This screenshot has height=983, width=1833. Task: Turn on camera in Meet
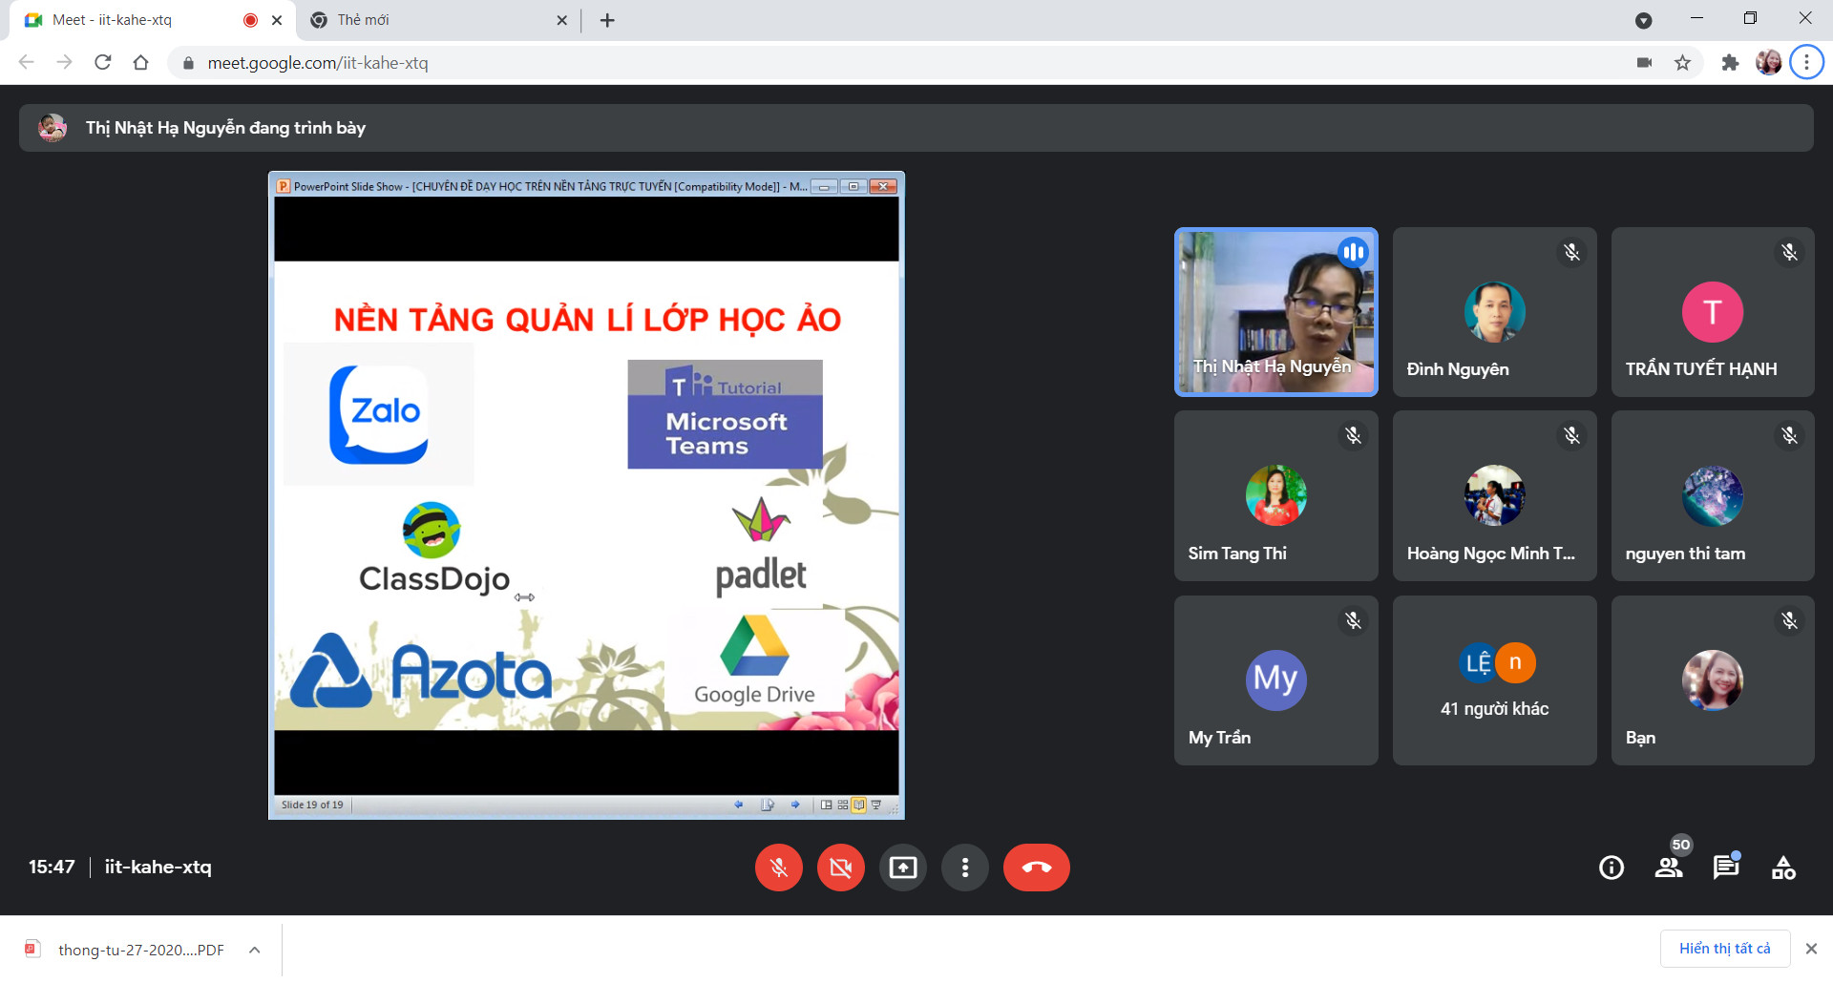841,868
